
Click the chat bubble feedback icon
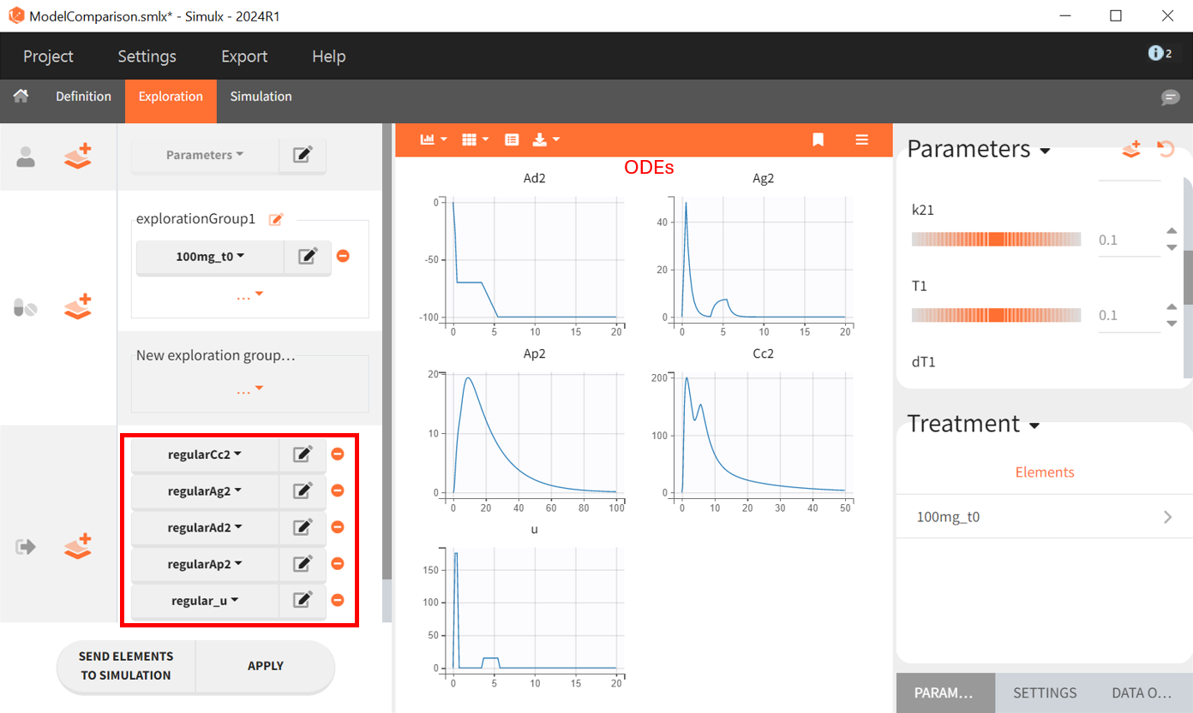1170,98
